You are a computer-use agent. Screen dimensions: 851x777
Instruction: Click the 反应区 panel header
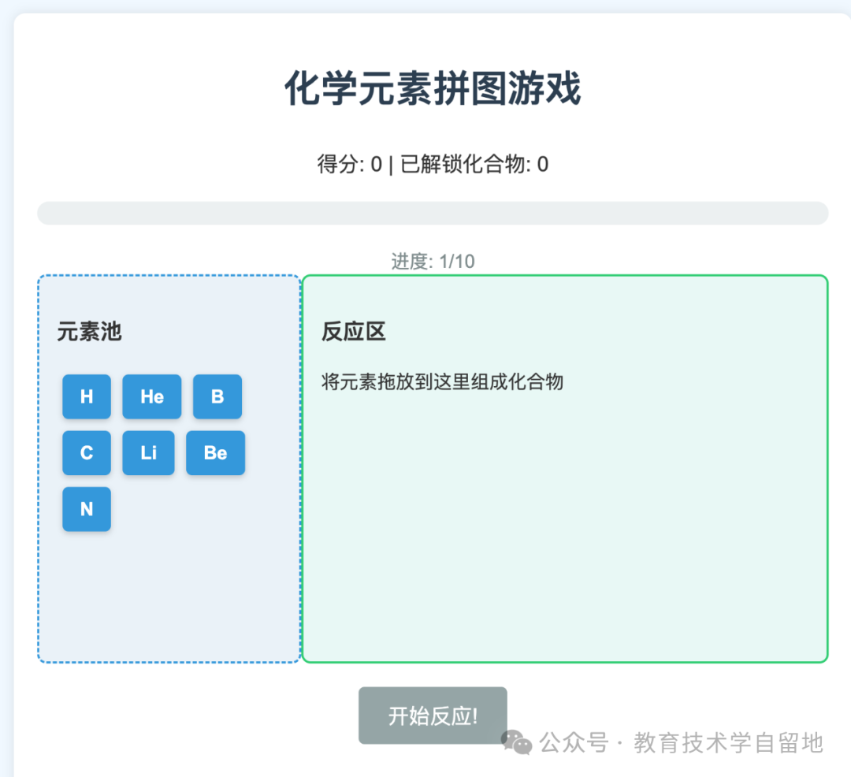(354, 332)
